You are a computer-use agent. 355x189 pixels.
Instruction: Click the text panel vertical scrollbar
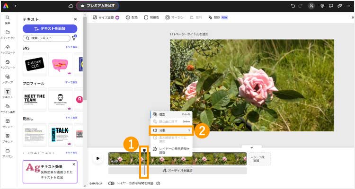(x=85, y=59)
